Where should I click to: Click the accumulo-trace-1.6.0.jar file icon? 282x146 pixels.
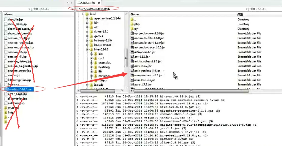point(132,47)
